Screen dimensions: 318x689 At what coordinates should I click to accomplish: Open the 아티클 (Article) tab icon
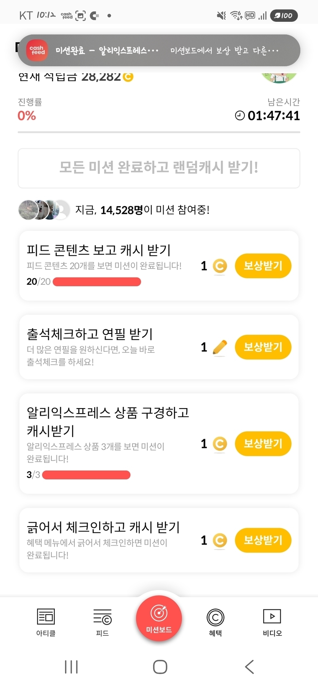[46, 617]
